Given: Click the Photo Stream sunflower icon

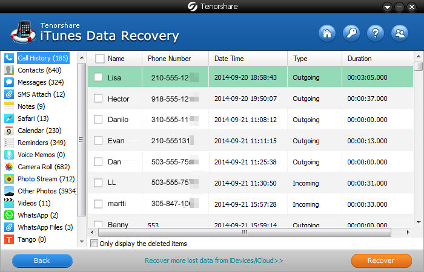Looking at the screenshot, I should 9,179.
